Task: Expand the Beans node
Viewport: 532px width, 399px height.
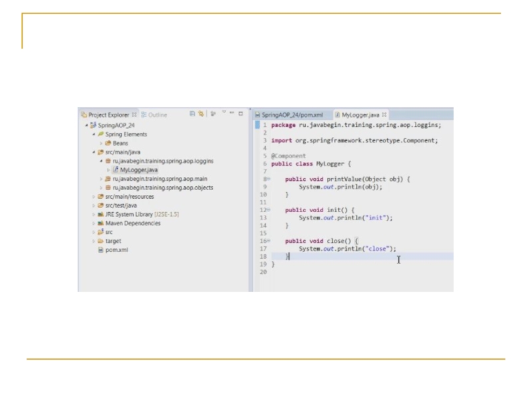Action: click(100, 143)
